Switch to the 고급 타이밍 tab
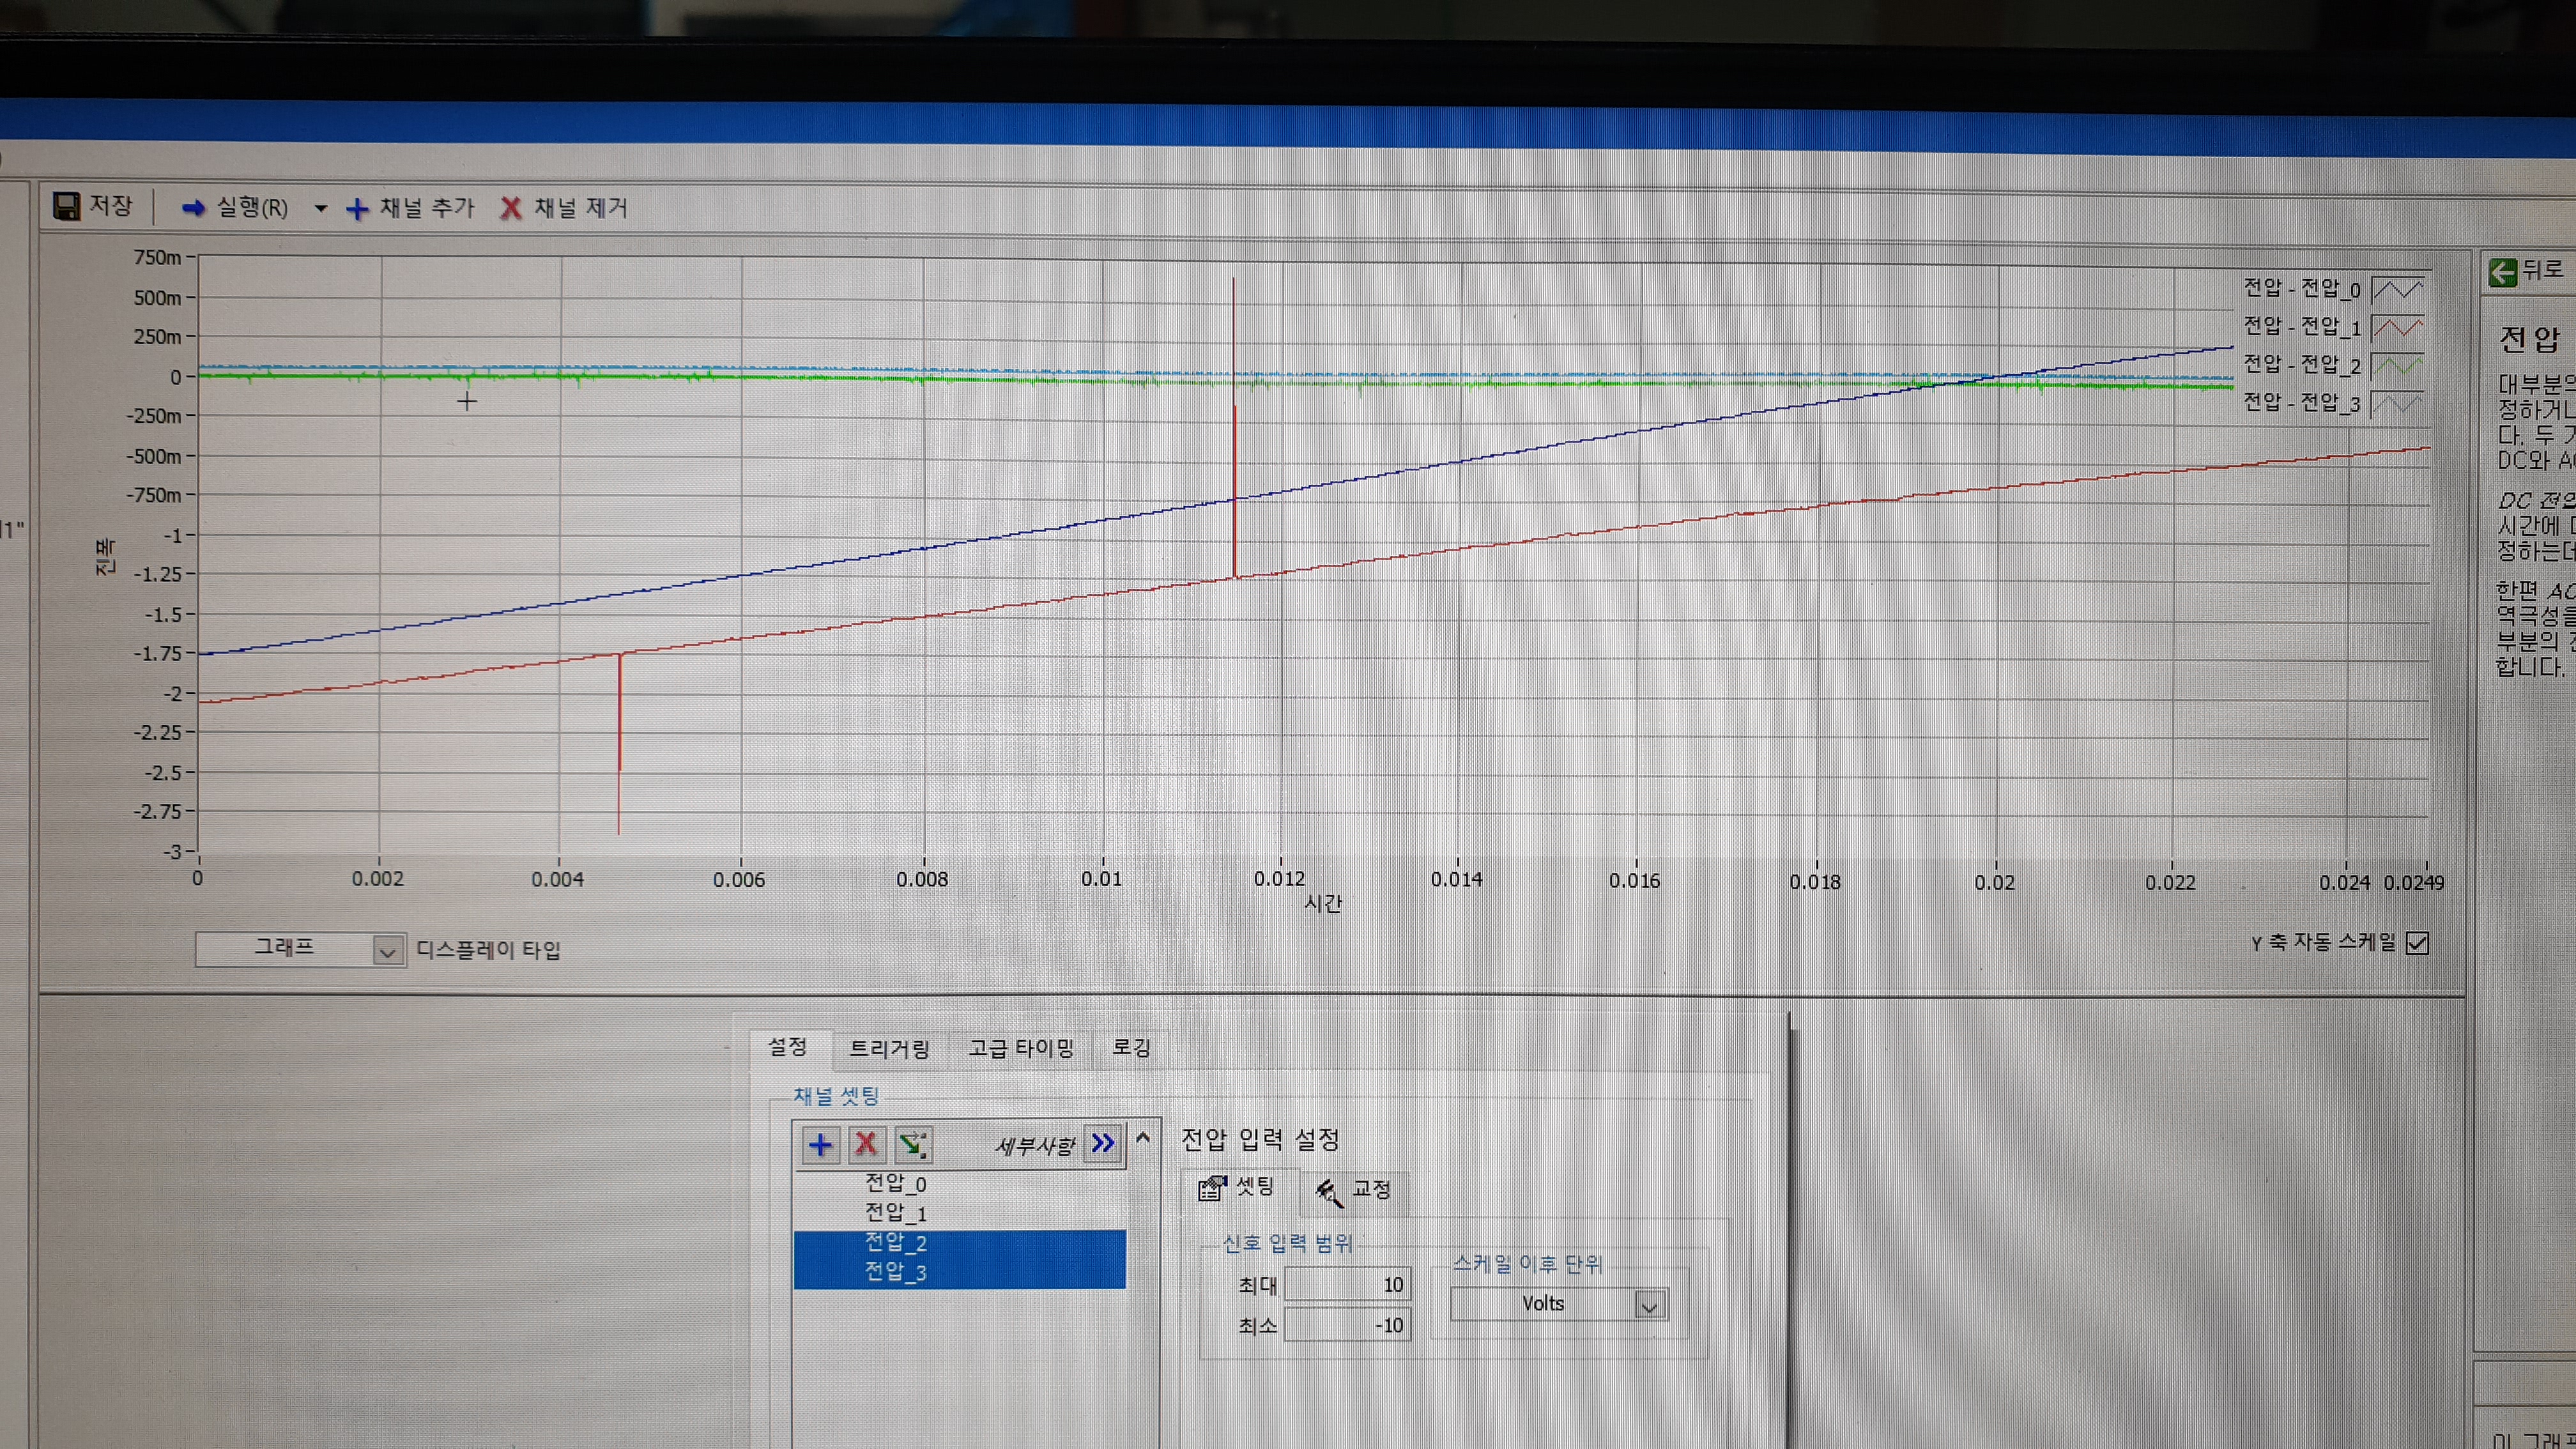 [x=1020, y=1047]
